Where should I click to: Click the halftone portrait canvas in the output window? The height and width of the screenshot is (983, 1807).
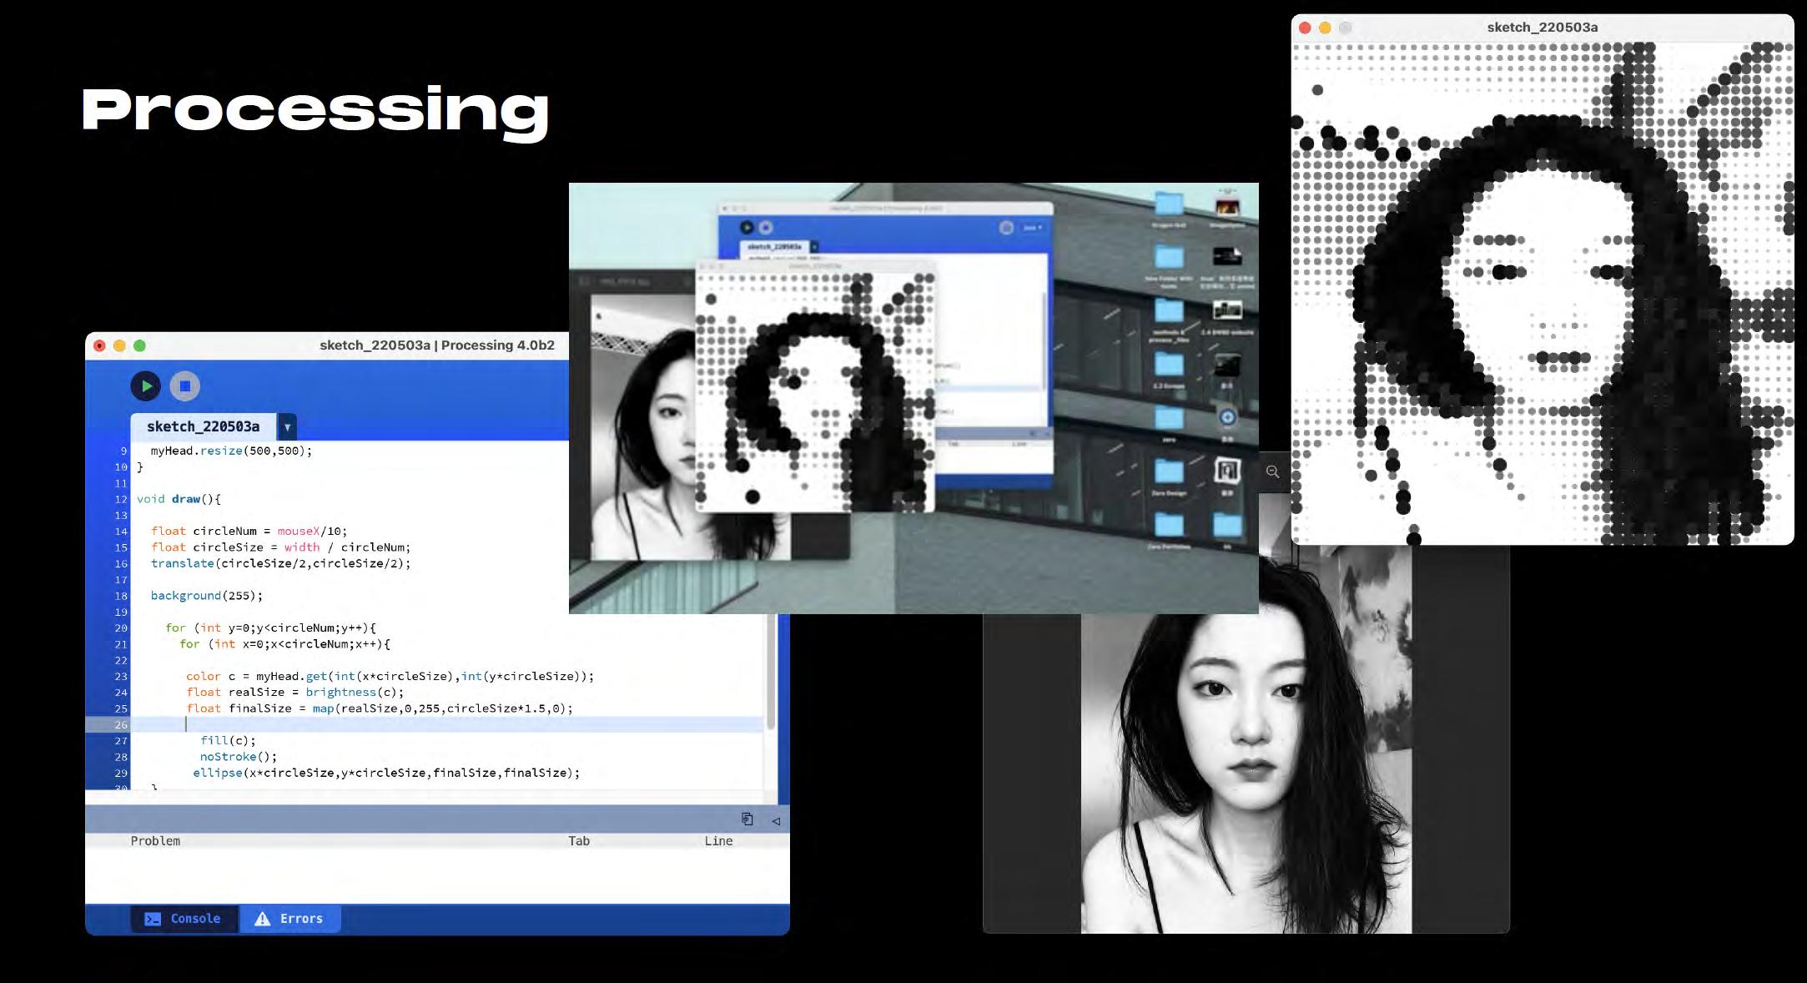click(x=1542, y=294)
